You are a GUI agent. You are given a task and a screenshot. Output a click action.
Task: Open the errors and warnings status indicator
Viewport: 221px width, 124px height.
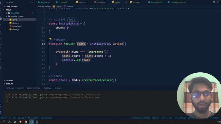tap(22, 118)
